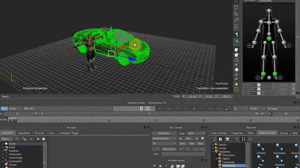
Task: Switch Asset Browser to large icons view
Action: 244,139
